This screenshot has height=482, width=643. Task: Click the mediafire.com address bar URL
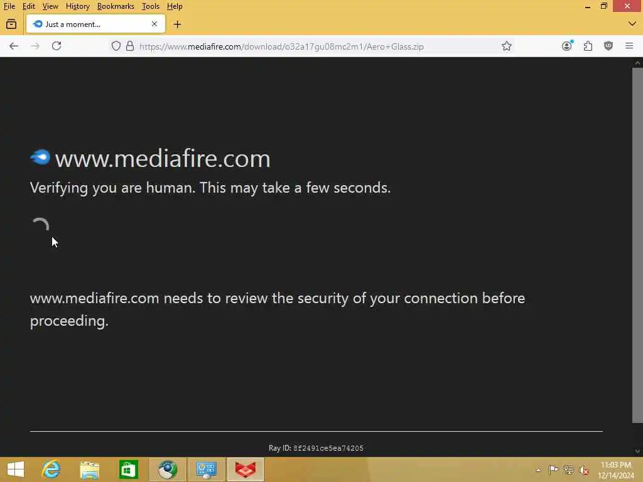(281, 46)
